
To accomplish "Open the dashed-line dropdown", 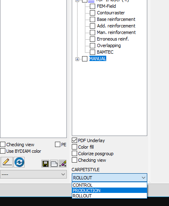I will [33, 174].
